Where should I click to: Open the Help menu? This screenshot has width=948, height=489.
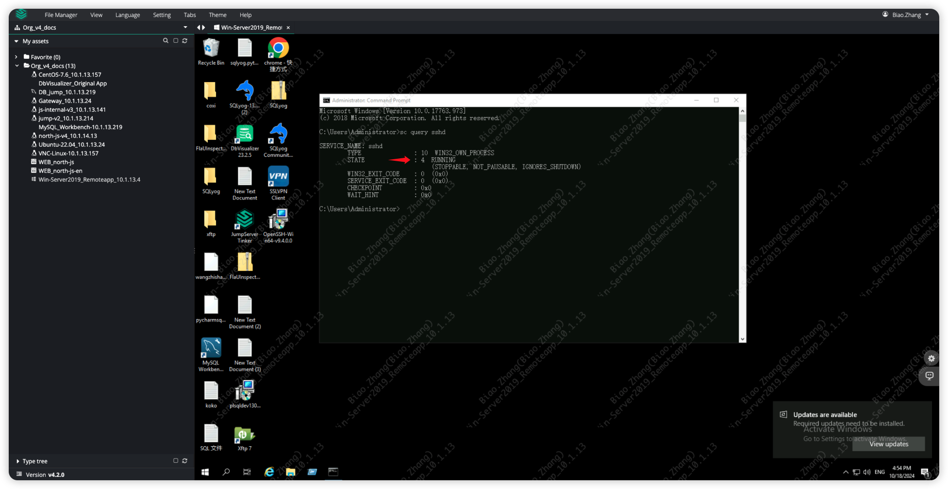click(x=246, y=15)
